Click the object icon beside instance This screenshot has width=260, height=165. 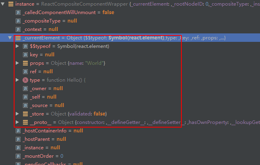[x=11, y=4]
